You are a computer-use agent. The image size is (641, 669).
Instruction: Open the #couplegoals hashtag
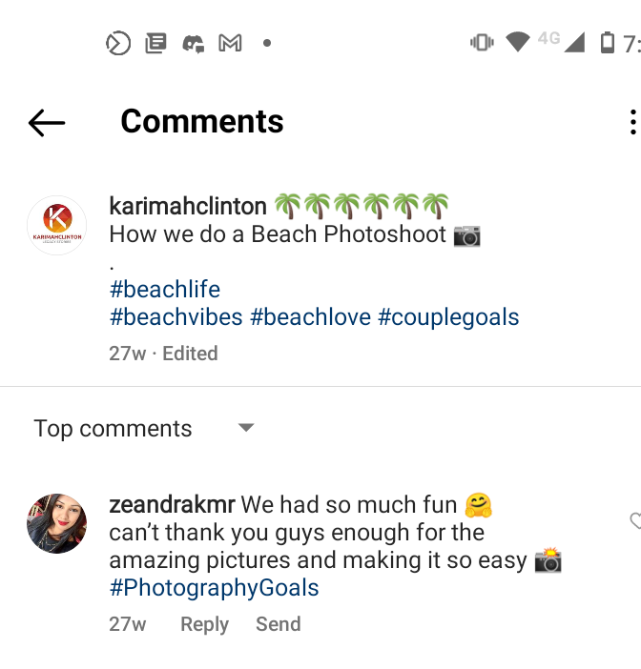[x=448, y=316]
